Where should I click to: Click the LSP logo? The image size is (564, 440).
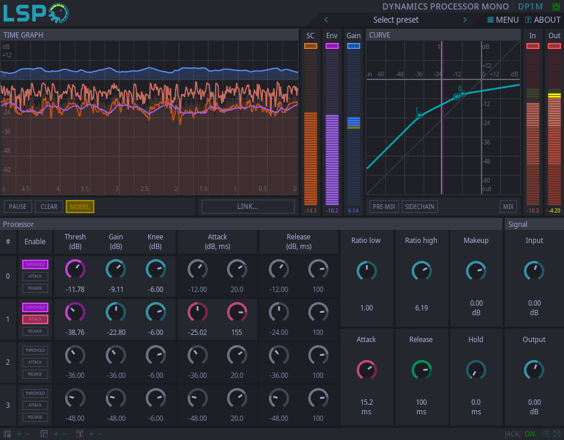pyautogui.click(x=35, y=12)
